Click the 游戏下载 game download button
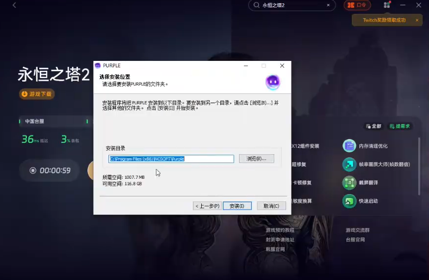 click(37, 94)
